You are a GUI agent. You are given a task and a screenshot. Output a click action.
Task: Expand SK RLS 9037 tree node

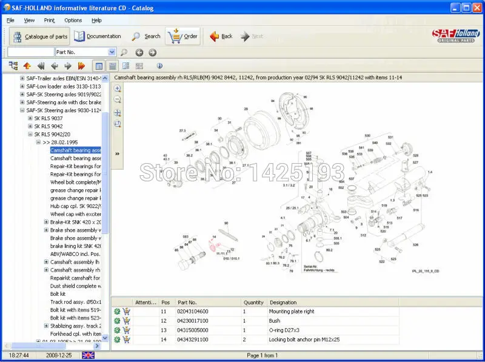30,118
